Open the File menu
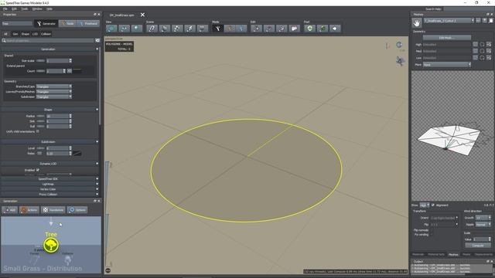Image resolution: width=495 pixels, height=278 pixels. click(x=5, y=8)
